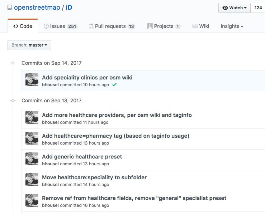
Task: Click the Pull requests branch icon
Action: (91, 26)
